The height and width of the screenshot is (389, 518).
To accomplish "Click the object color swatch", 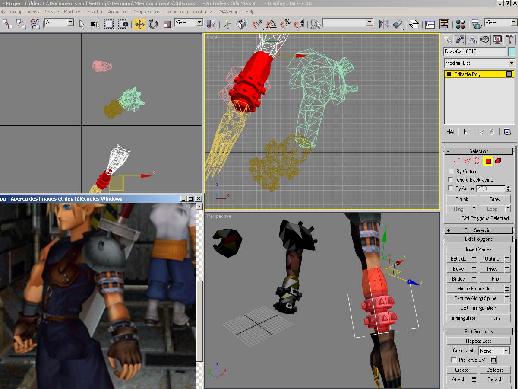I will click(x=512, y=51).
